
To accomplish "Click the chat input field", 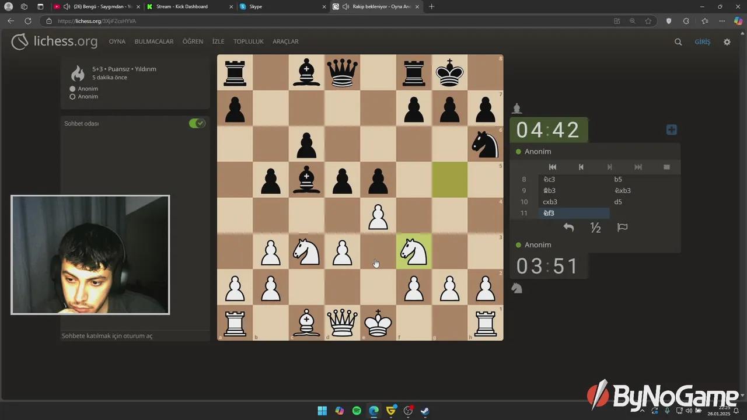I will pos(134,336).
